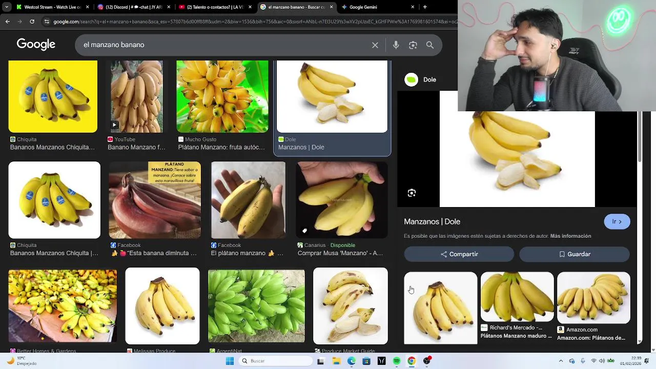This screenshot has height=369, width=656.
Task: Open the Más información link
Action: click(x=570, y=236)
